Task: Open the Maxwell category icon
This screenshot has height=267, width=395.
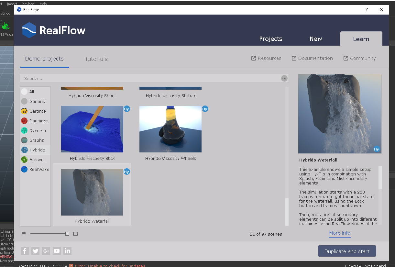Action: point(24,160)
